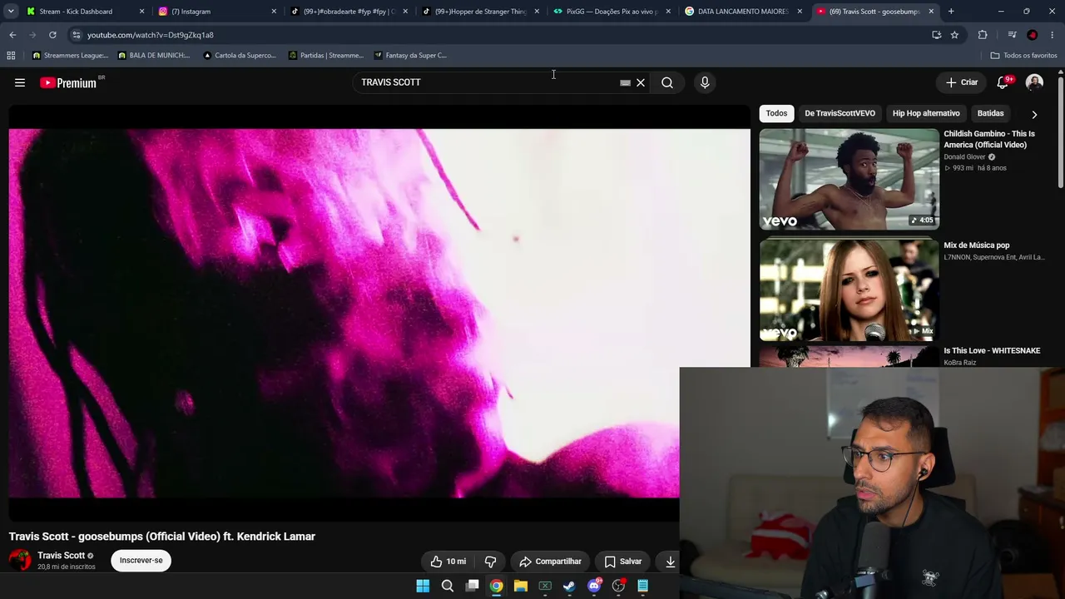The width and height of the screenshot is (1065, 599).
Task: Like the goosebumps video
Action: point(448,562)
